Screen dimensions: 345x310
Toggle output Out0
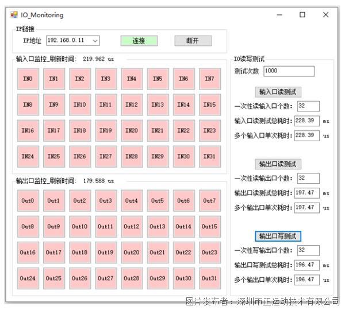tap(28, 200)
